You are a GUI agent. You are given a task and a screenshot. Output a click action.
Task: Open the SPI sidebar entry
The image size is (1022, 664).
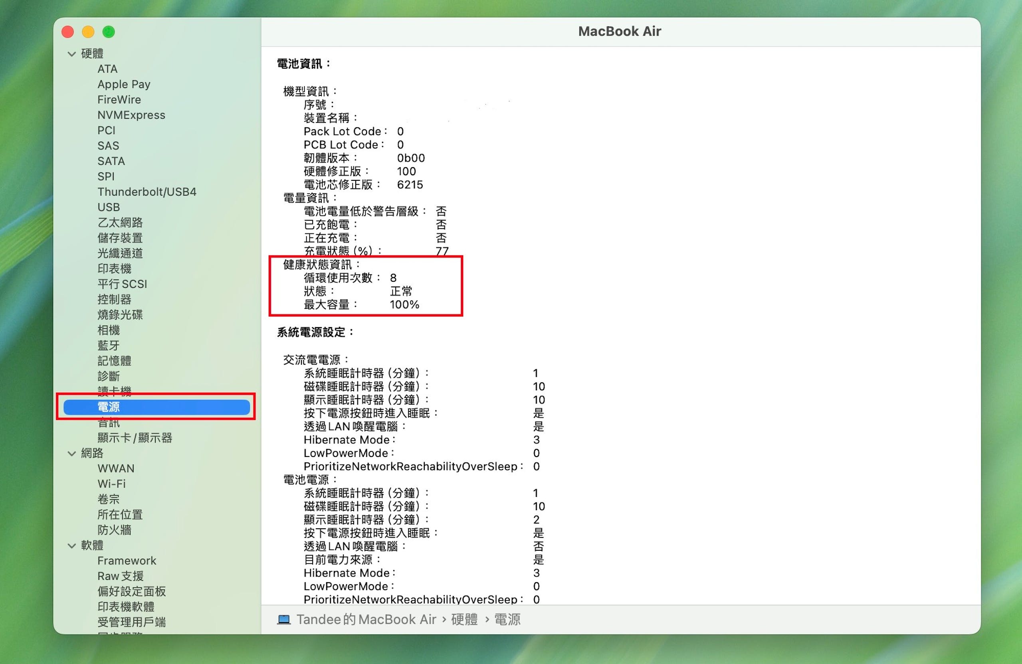(x=106, y=176)
